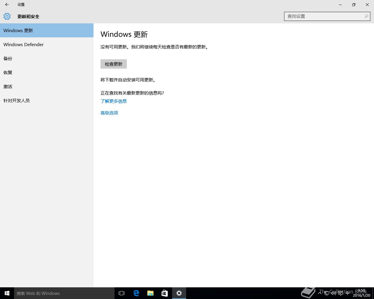Select 激活 in the sidebar
The width and height of the screenshot is (374, 299).
coord(47,86)
